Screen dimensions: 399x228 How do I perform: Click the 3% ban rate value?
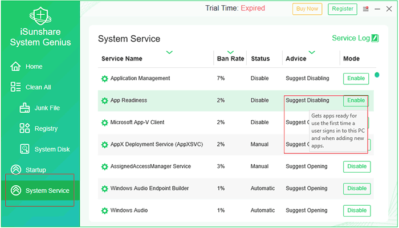[x=221, y=166]
